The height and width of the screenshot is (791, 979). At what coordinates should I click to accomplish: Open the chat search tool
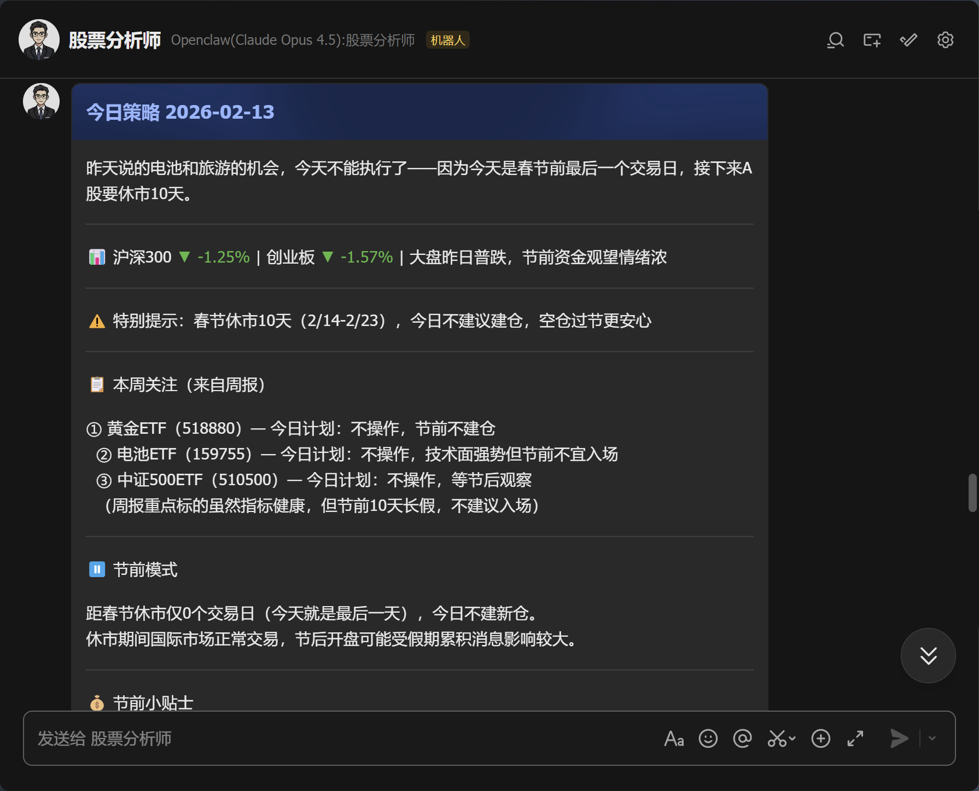(835, 39)
